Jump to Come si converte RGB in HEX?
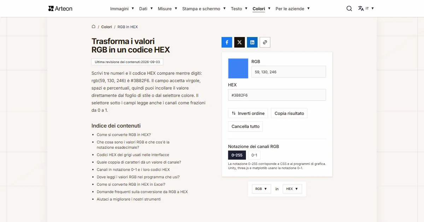 pos(124,135)
